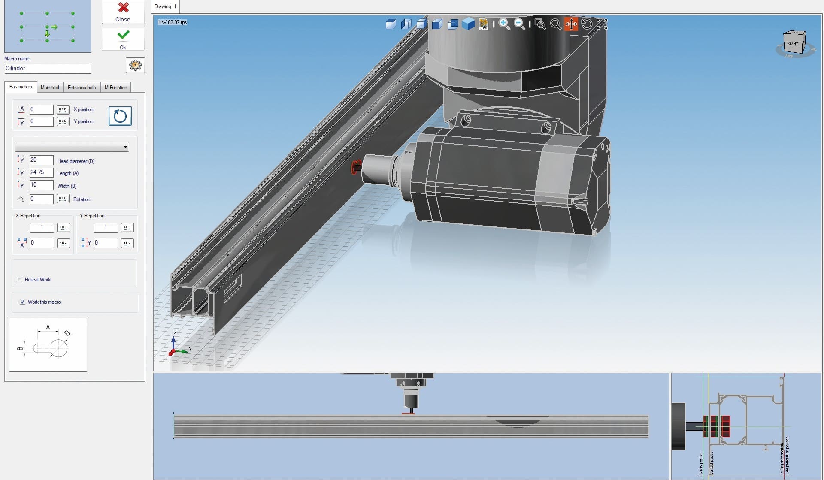Viewport: 824px width, 480px height.
Task: Select the Drawing 1 tab
Action: click(x=165, y=6)
